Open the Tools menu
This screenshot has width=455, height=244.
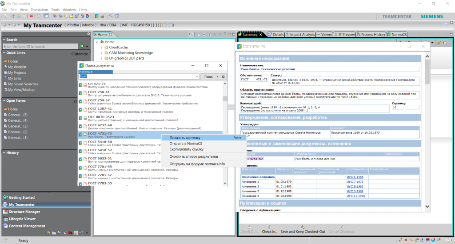(x=55, y=10)
